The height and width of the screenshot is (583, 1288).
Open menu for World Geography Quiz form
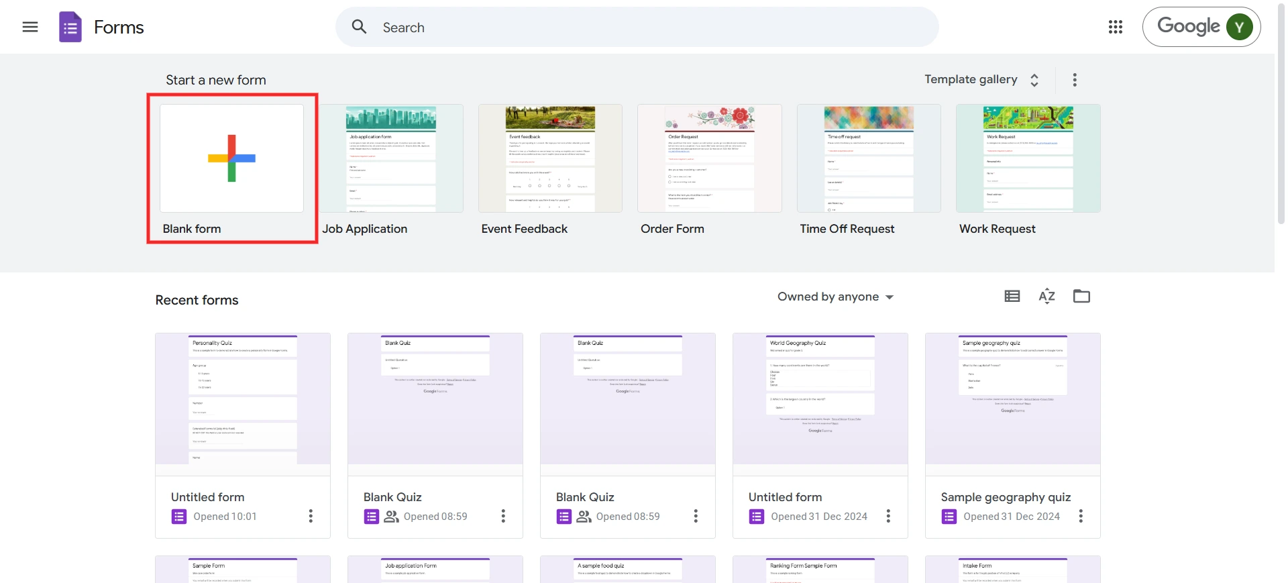888,516
